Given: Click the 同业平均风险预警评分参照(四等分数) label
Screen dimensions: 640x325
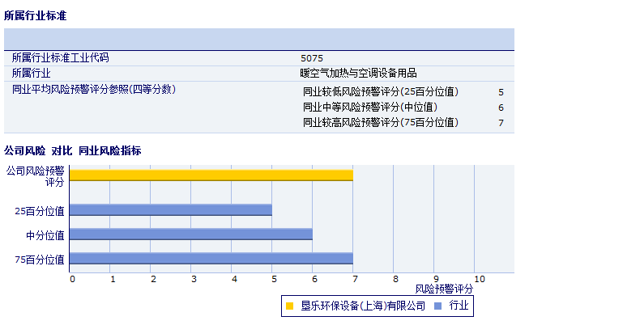Looking at the screenshot, I should (93, 89).
